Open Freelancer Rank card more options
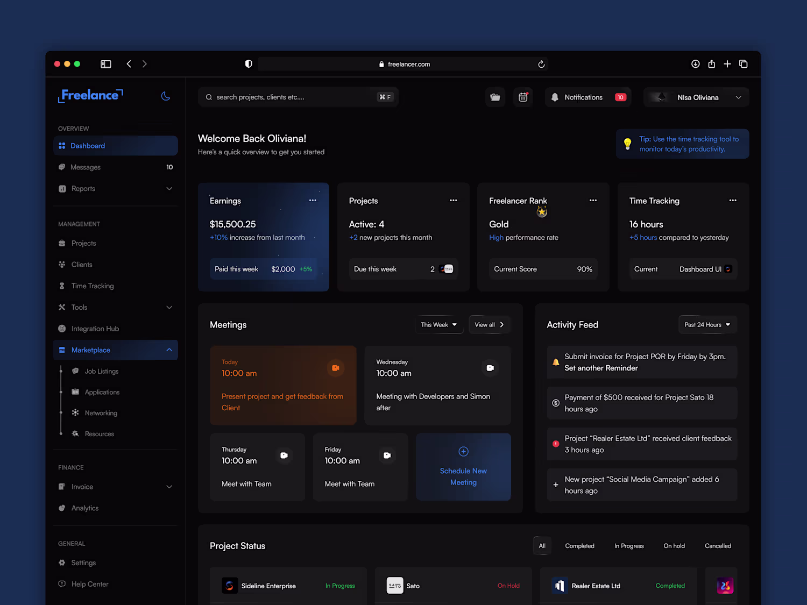This screenshot has width=807, height=605. click(x=593, y=201)
